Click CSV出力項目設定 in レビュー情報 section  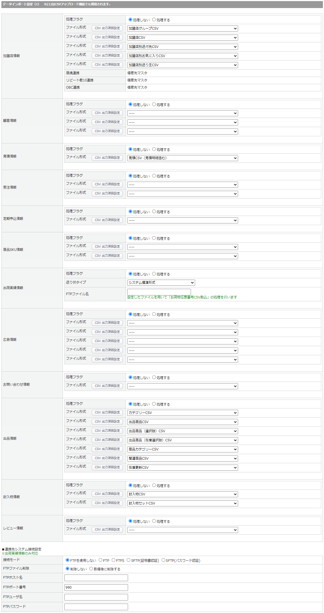pos(107,529)
